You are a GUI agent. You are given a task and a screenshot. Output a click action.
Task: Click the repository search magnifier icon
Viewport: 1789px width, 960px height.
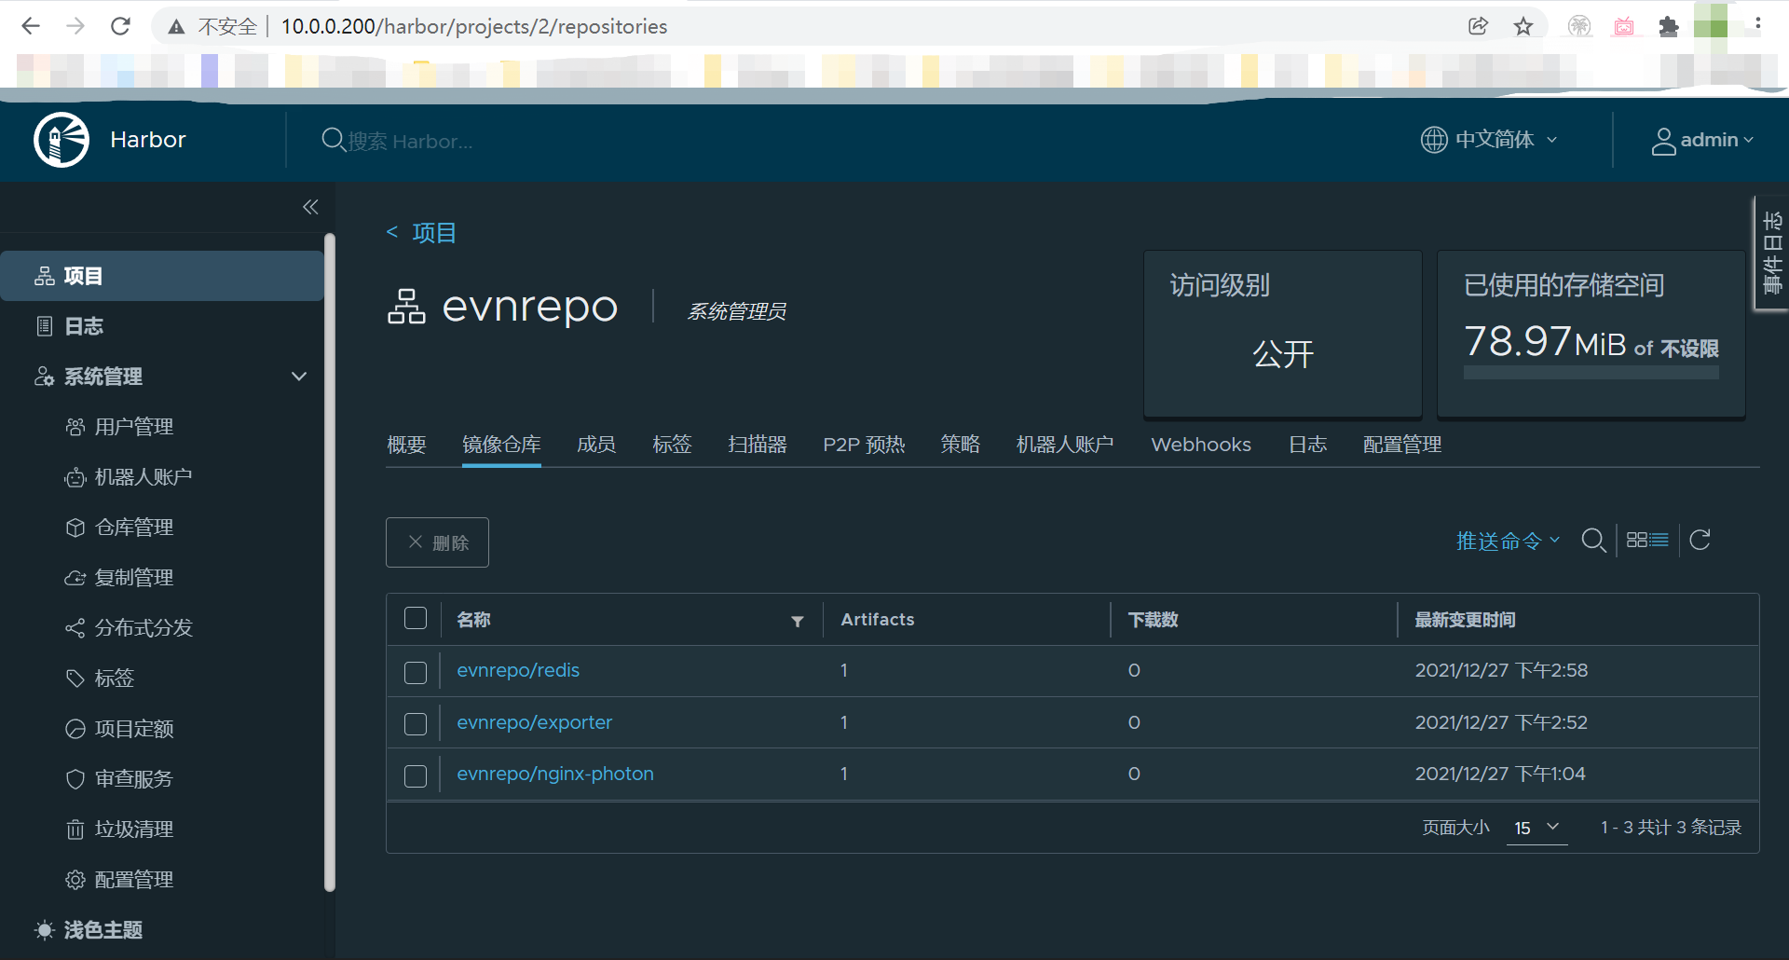point(1593,541)
